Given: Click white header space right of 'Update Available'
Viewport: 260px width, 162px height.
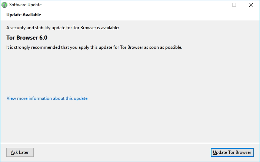Looking at the screenshot, I should coord(148,15).
